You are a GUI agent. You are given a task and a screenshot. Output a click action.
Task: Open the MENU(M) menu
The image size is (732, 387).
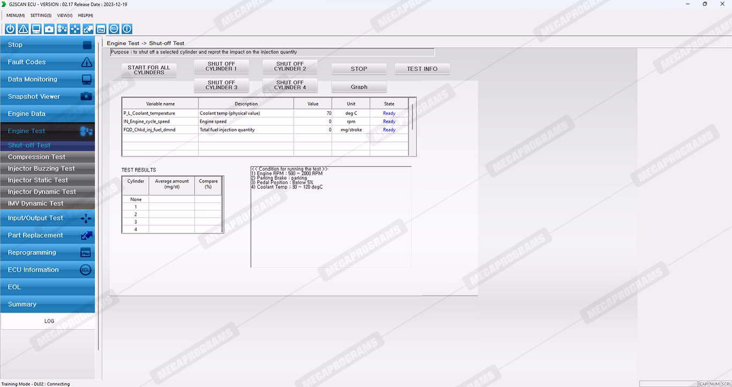16,16
